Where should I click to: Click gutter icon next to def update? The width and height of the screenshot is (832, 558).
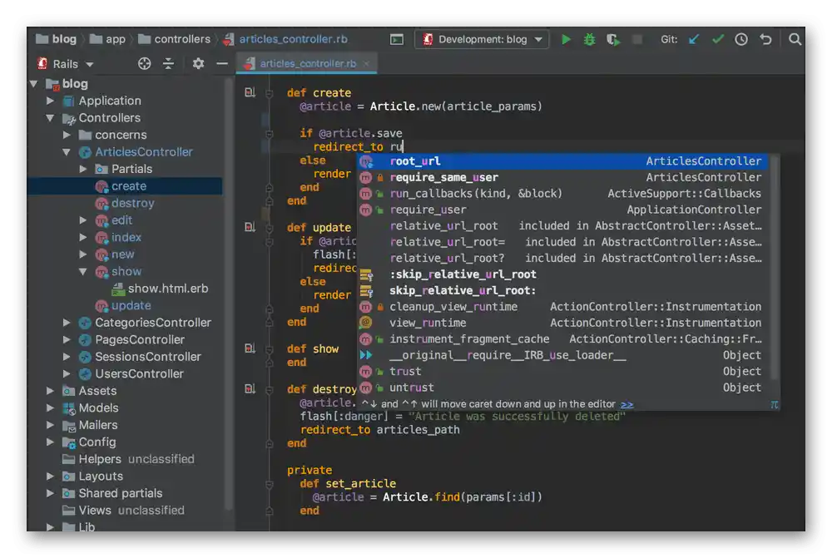pyautogui.click(x=250, y=227)
